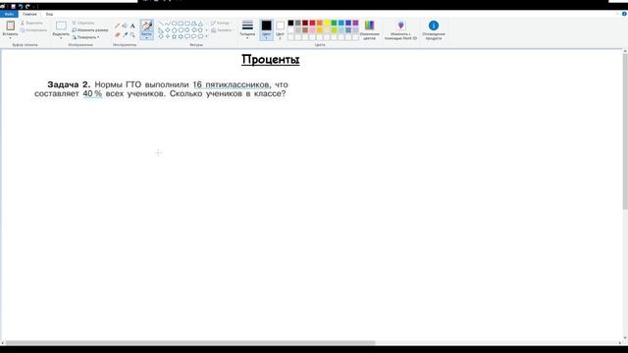The image size is (628, 353).
Task: Pick the yellow palette swatch
Action: pos(327,24)
